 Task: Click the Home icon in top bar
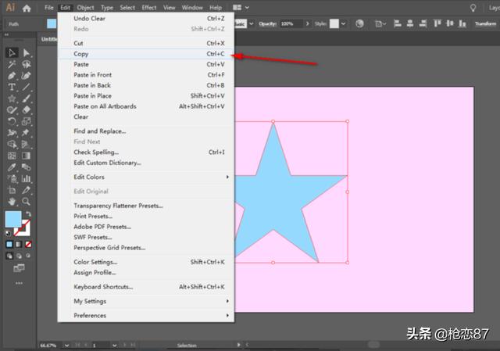pos(27,8)
